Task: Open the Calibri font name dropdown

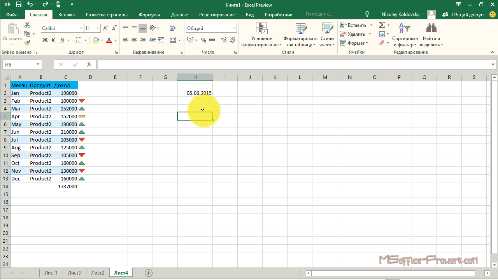Action: click(81, 28)
